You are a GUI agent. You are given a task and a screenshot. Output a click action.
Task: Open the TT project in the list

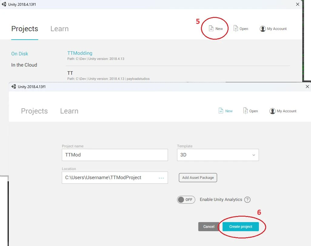click(x=70, y=73)
